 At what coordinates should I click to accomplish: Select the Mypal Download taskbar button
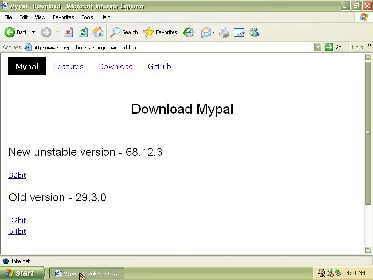pos(87,273)
